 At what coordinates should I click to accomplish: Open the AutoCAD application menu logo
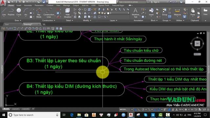point(3,3)
